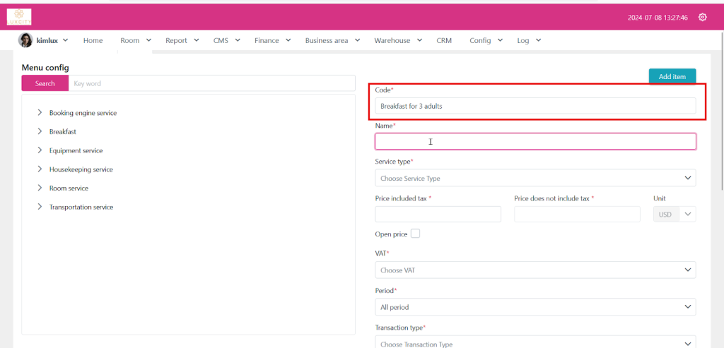This screenshot has height=348, width=724.
Task: Click the Luxcity logo icon
Action: pyautogui.click(x=19, y=17)
